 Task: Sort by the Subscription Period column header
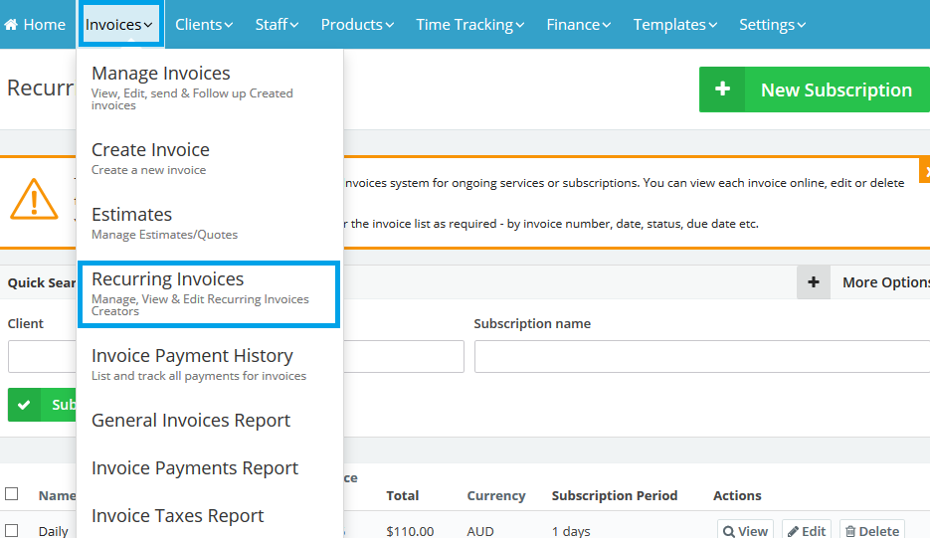pyautogui.click(x=614, y=495)
